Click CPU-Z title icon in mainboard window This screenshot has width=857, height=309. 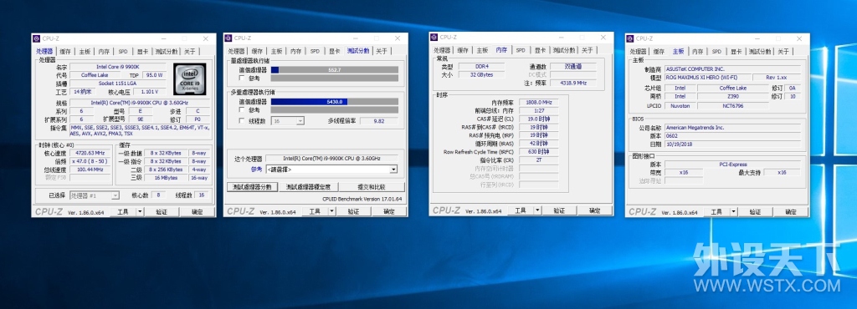point(630,38)
